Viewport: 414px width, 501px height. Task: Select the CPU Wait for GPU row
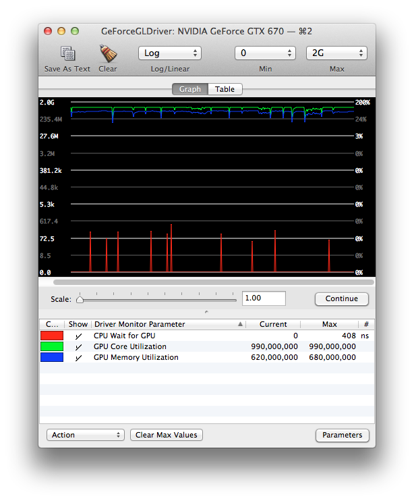click(207, 336)
